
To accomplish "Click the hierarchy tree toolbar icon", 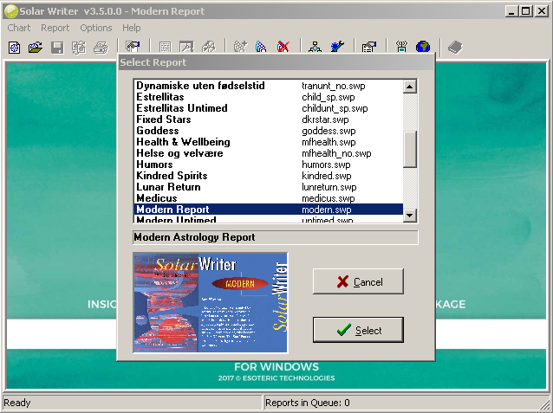I will pyautogui.click(x=315, y=47).
